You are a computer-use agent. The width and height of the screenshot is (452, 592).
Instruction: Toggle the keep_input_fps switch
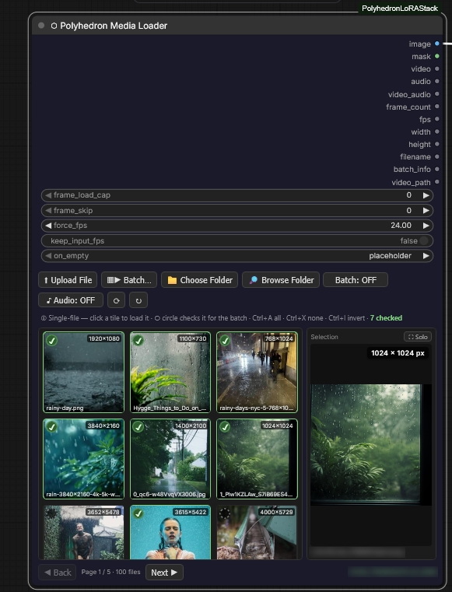coord(424,241)
